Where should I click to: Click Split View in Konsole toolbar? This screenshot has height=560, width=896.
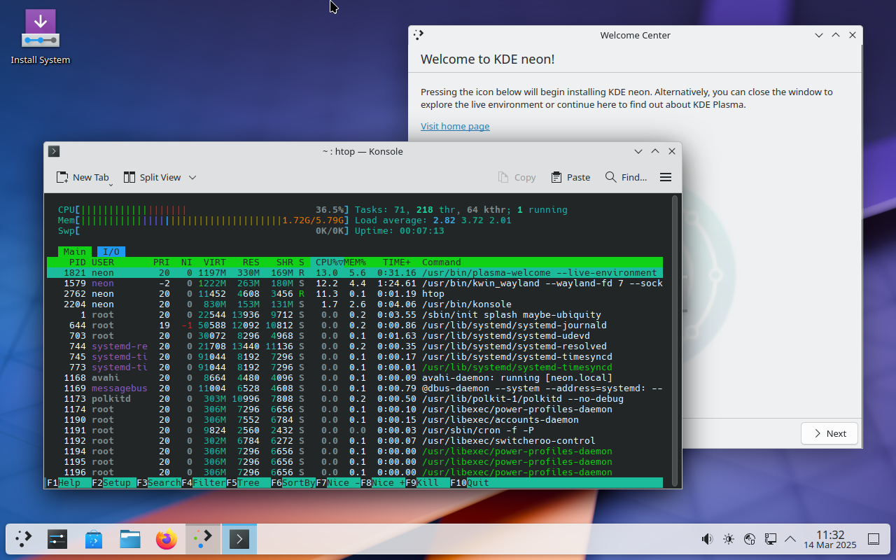153,177
